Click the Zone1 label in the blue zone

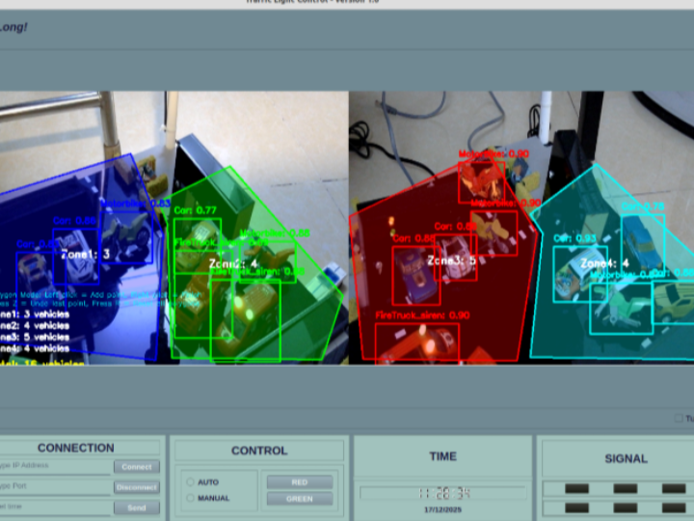[x=85, y=255]
